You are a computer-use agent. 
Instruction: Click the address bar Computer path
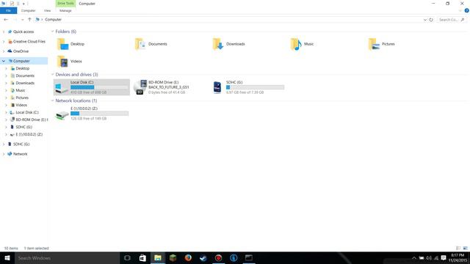tap(53, 20)
